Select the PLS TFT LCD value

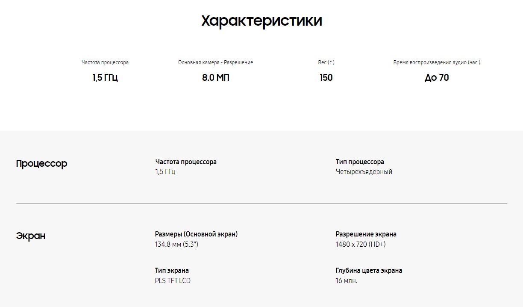[173, 281]
